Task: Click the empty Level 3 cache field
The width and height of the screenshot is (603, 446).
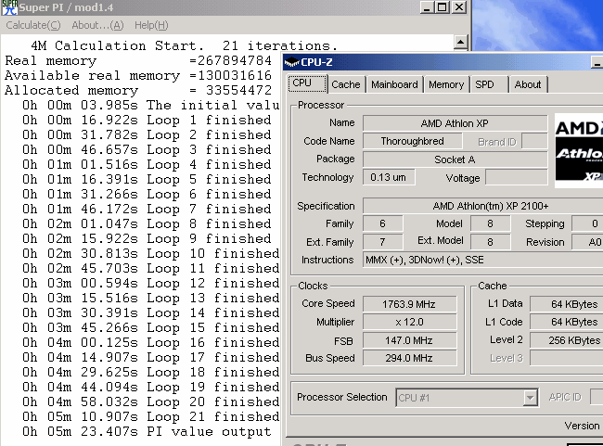Action: (x=567, y=358)
